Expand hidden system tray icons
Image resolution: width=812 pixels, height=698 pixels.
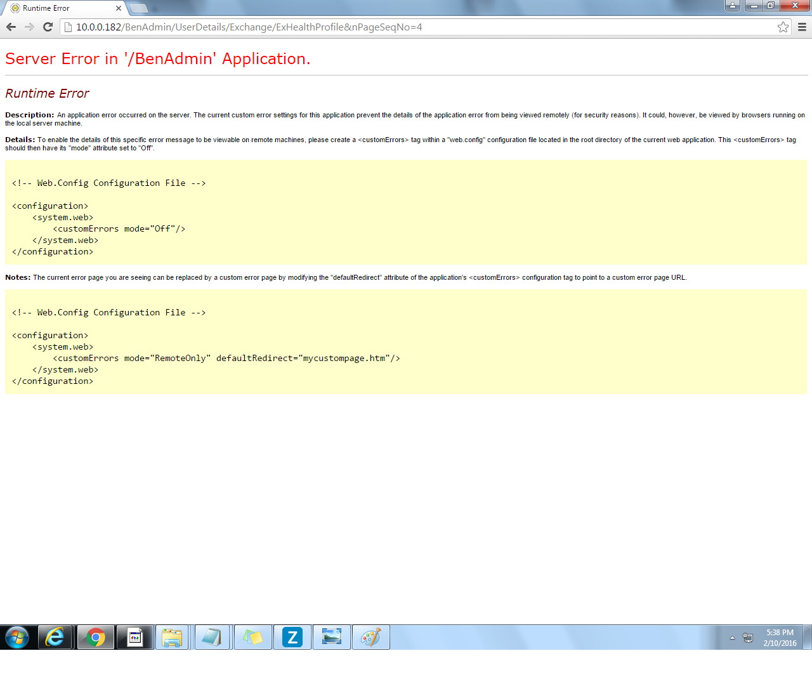click(x=732, y=638)
